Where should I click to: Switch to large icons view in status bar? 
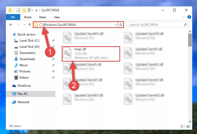tap(188, 126)
